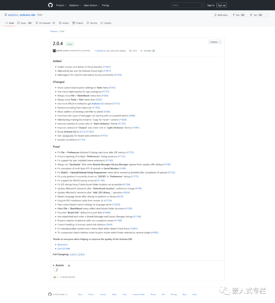This screenshot has width=275, height=303.
Task: Open the footer Security link
Action: tap(103, 295)
